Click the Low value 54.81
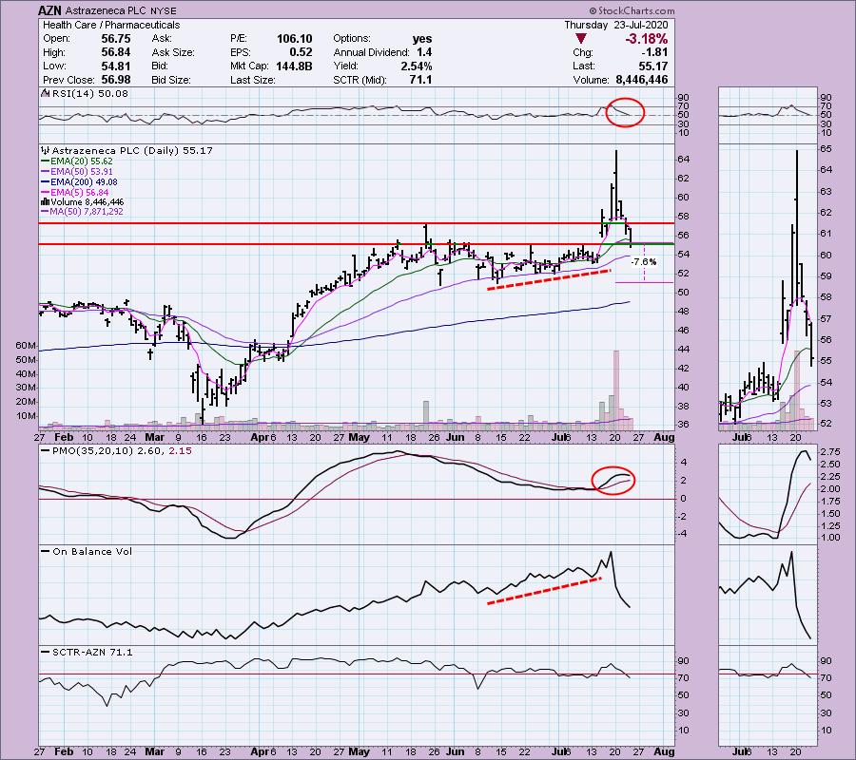 [x=116, y=66]
